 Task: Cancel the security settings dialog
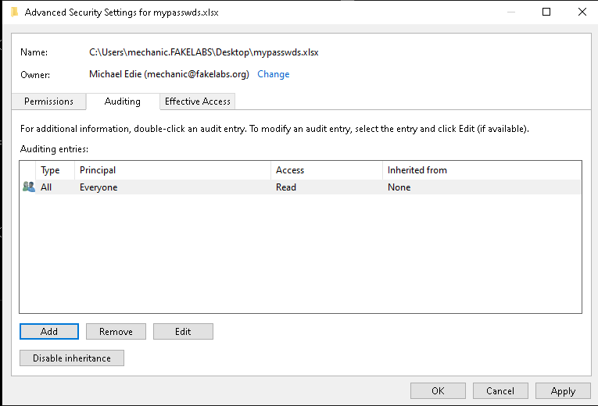pos(500,391)
